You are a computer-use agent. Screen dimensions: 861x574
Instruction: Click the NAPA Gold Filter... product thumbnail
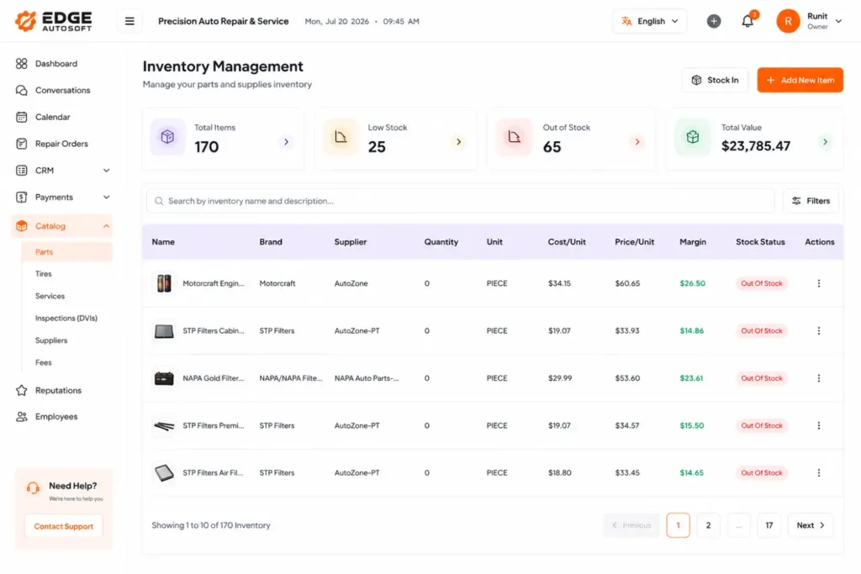164,378
